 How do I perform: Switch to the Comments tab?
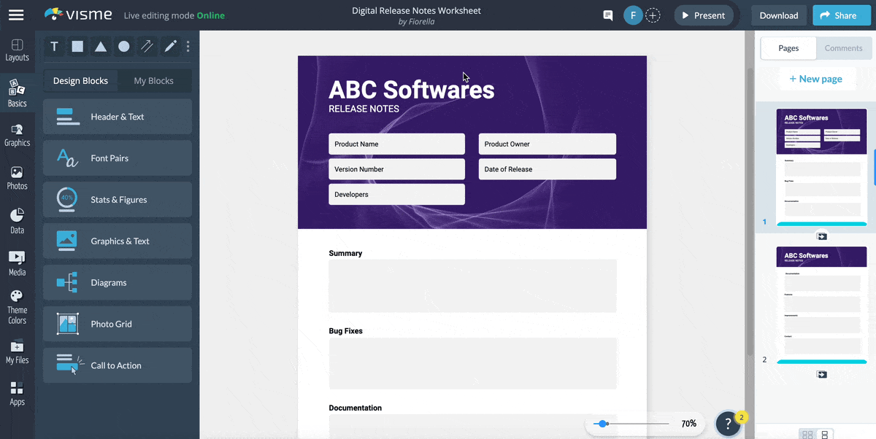(x=843, y=48)
